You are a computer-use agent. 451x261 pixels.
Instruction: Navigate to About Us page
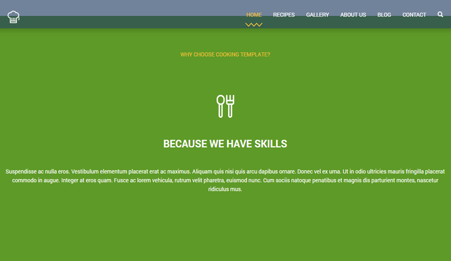click(x=353, y=15)
